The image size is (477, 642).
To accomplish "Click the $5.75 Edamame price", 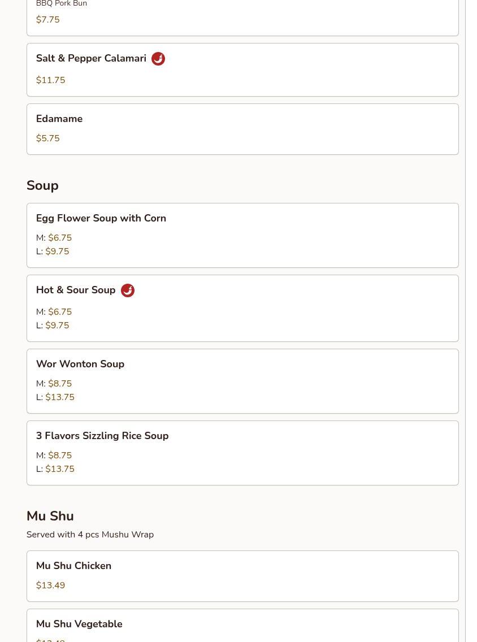I will pos(47,138).
